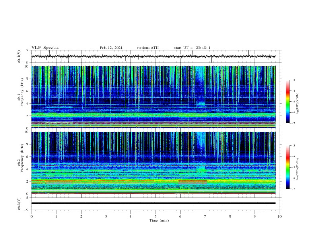
Task: Click the ch.1 color bar "log(PSD)(V²/Hz)" label
Action: click(297, 104)
